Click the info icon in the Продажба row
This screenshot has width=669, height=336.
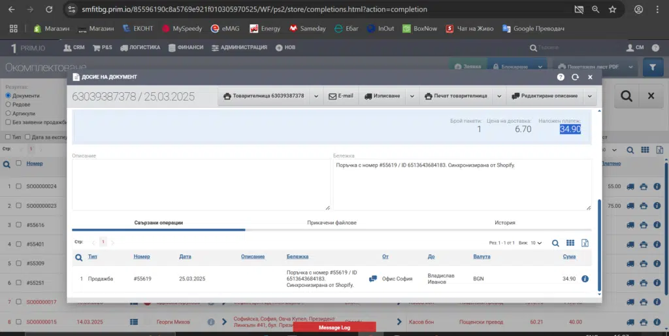[x=585, y=278]
